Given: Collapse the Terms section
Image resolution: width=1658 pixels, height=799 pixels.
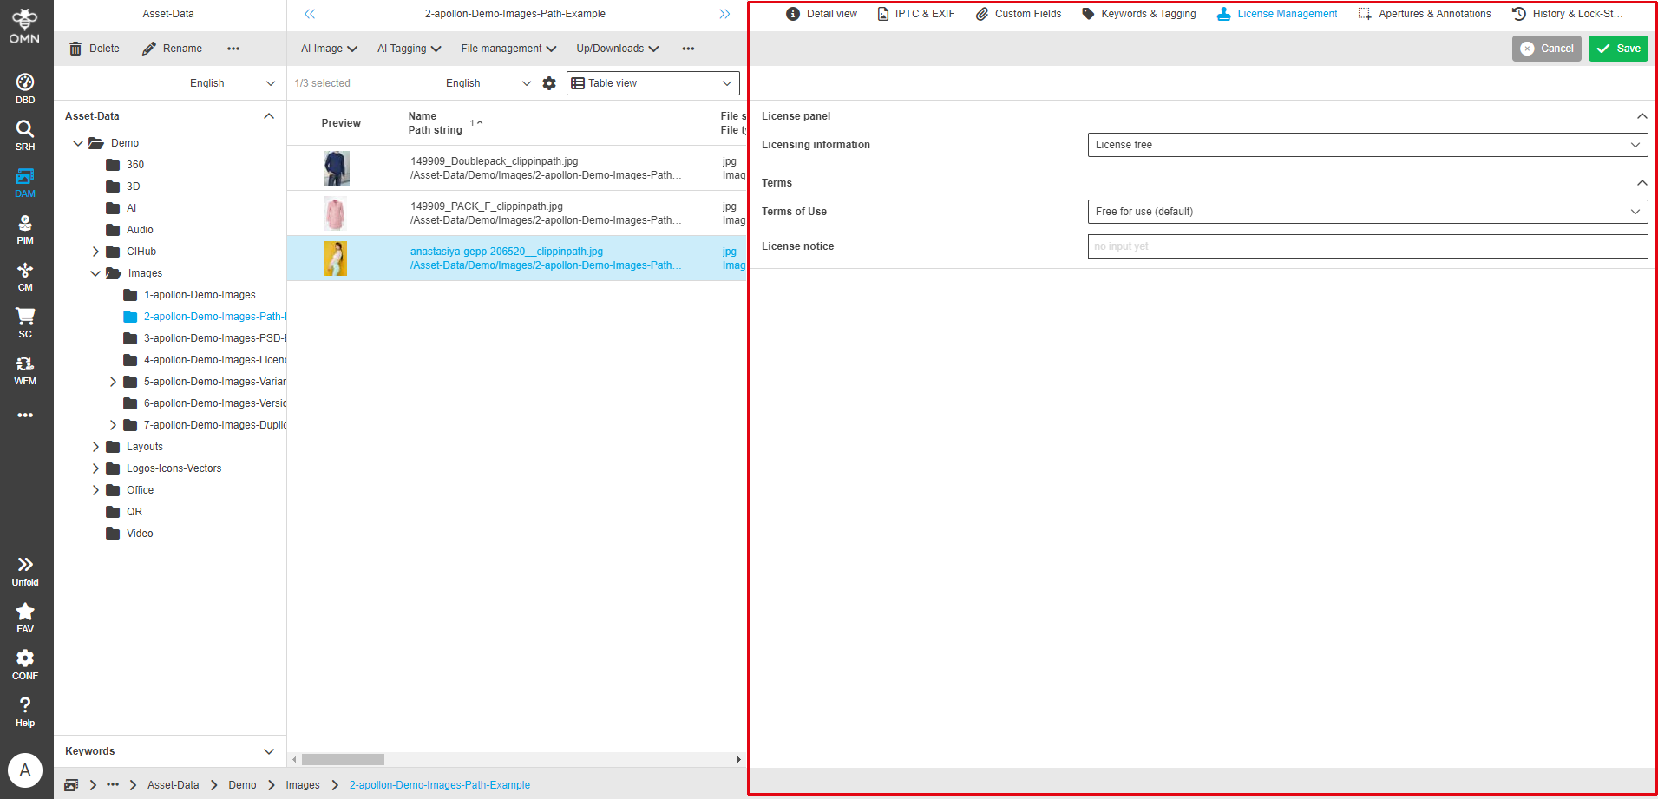Looking at the screenshot, I should (x=1642, y=183).
